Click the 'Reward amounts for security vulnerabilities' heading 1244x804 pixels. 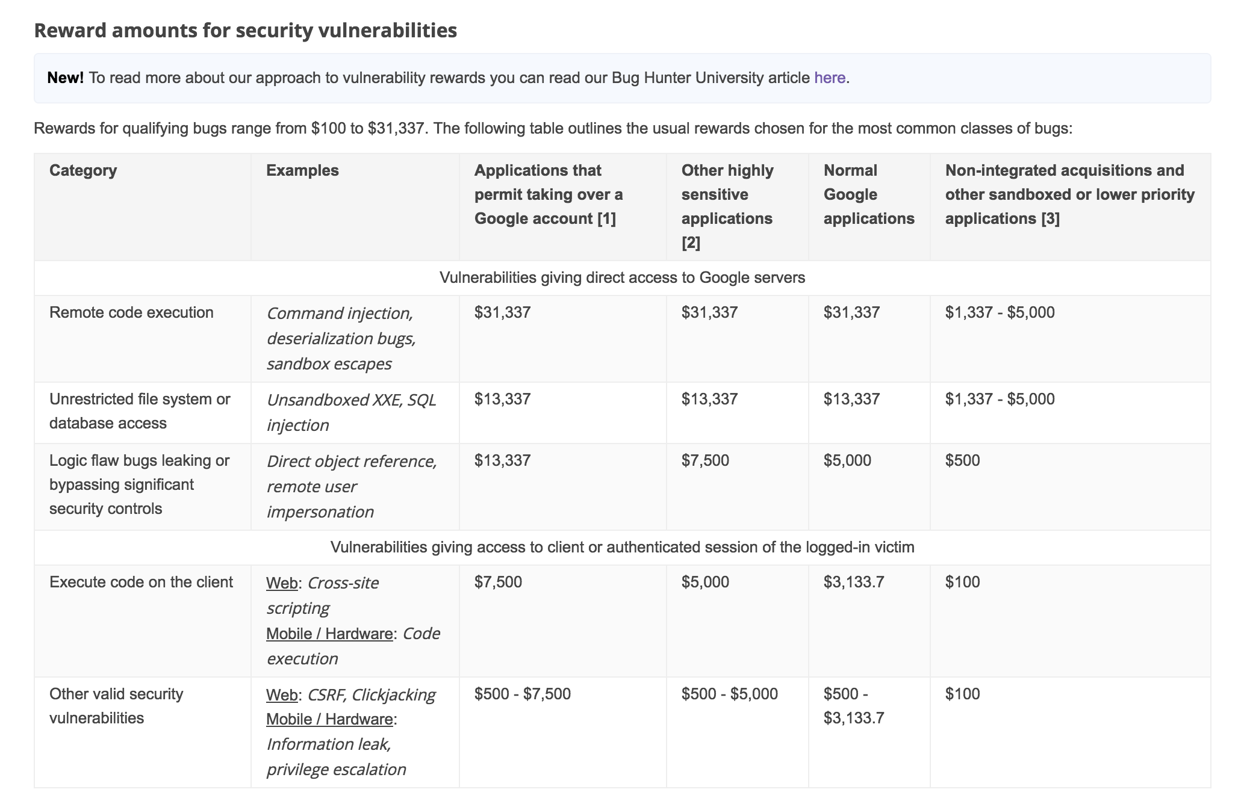245,30
